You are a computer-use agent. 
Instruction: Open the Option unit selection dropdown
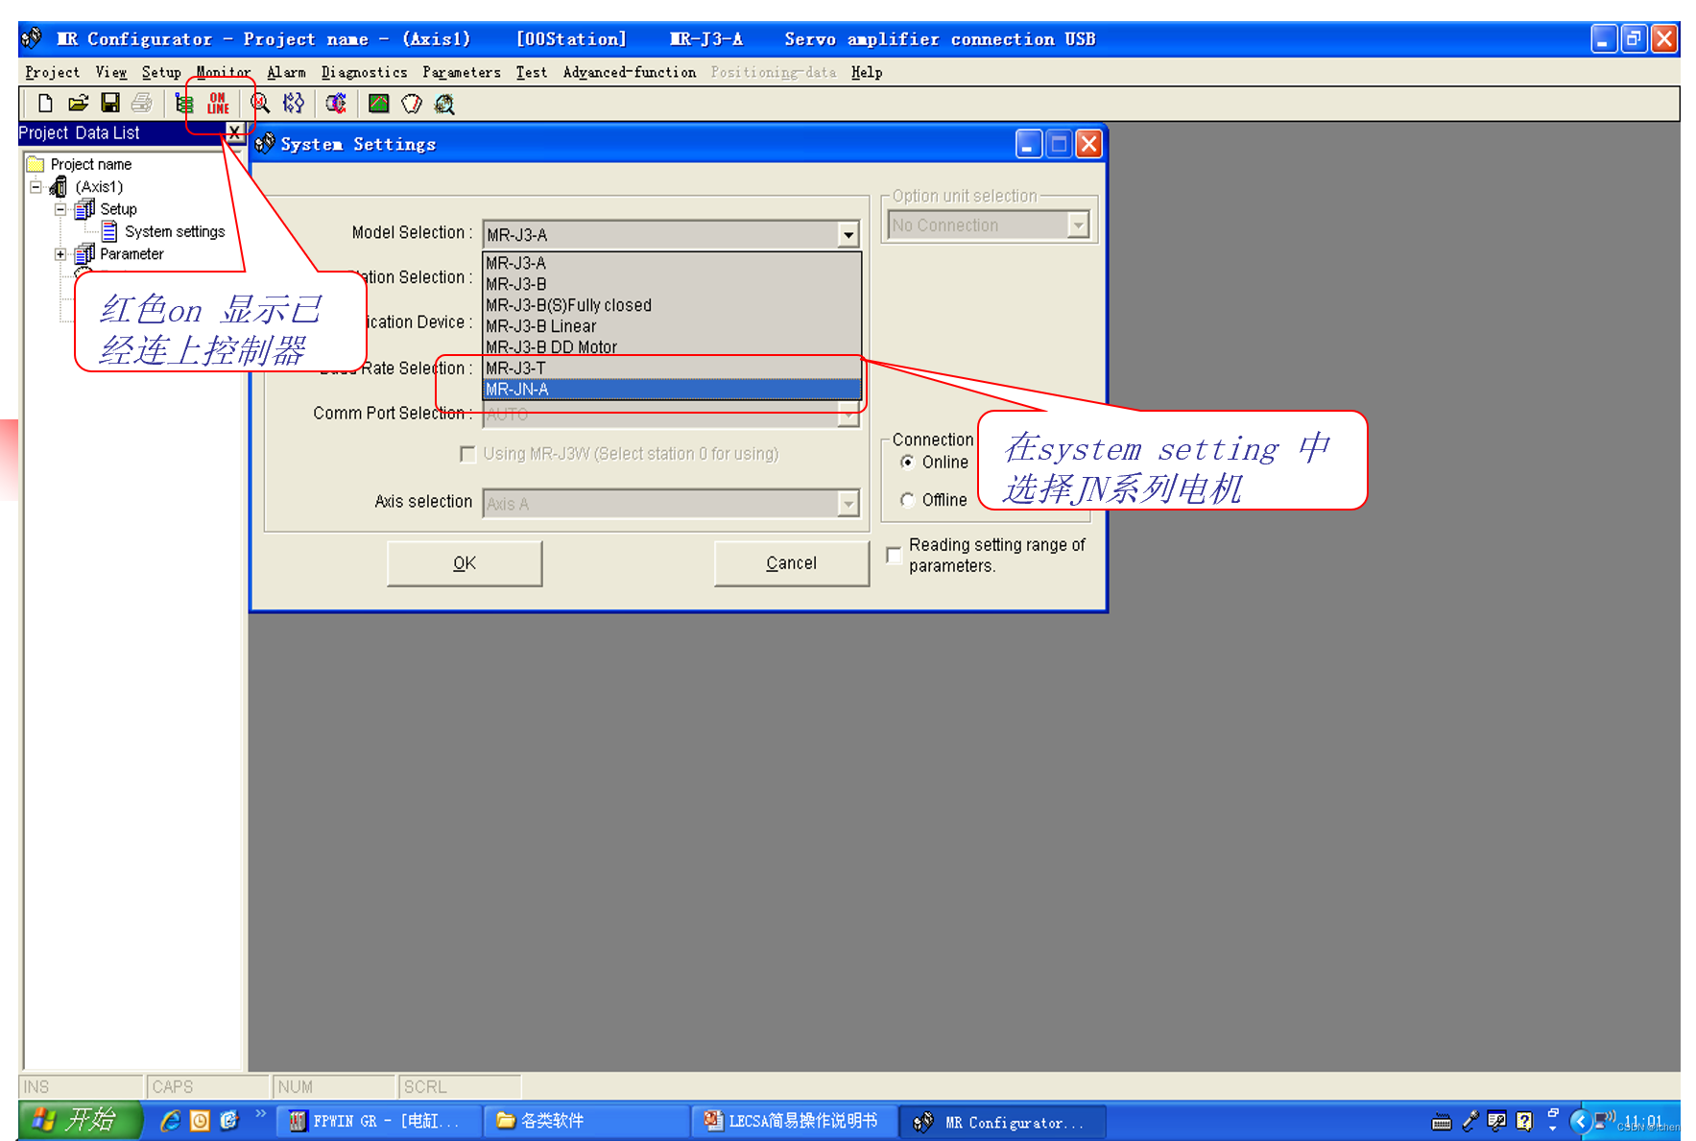1078,225
